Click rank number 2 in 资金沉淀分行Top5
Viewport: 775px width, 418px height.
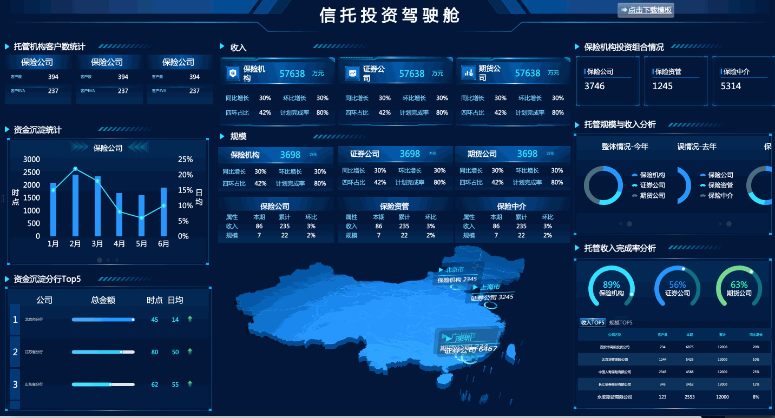[15, 353]
